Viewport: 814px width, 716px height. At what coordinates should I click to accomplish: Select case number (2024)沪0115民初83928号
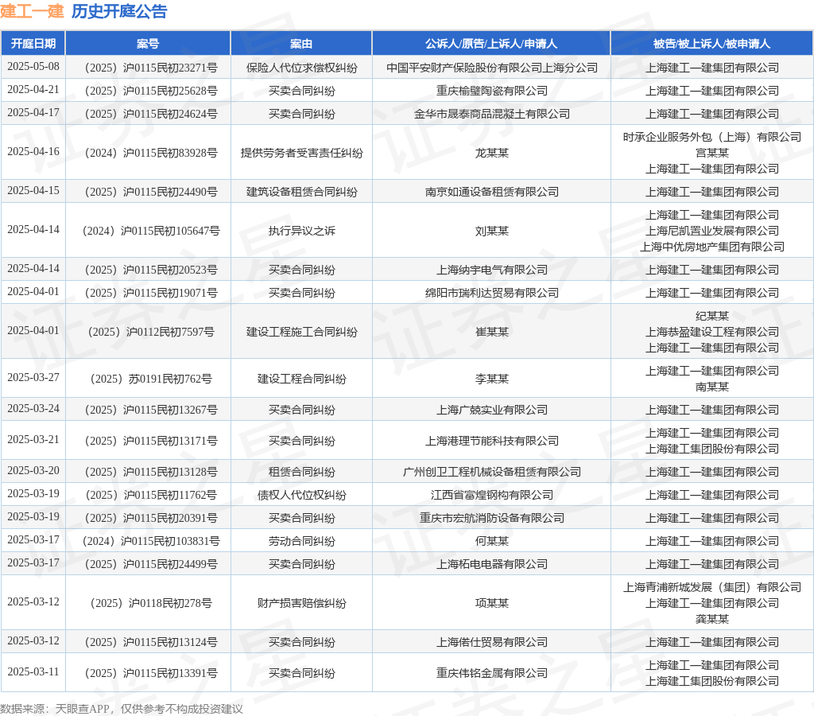[148, 153]
